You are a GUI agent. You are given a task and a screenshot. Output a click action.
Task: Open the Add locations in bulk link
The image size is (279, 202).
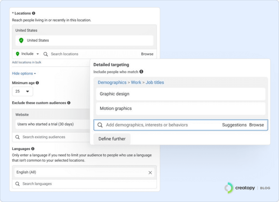[27, 62]
